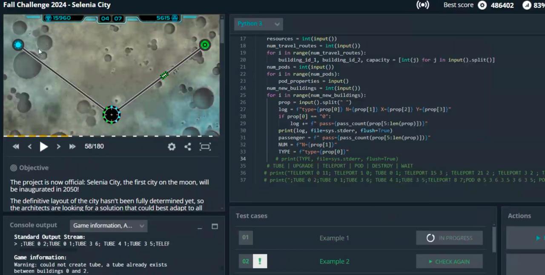Maximize the Console output panel
Viewport: 545px width, 275px height.
tap(215, 227)
